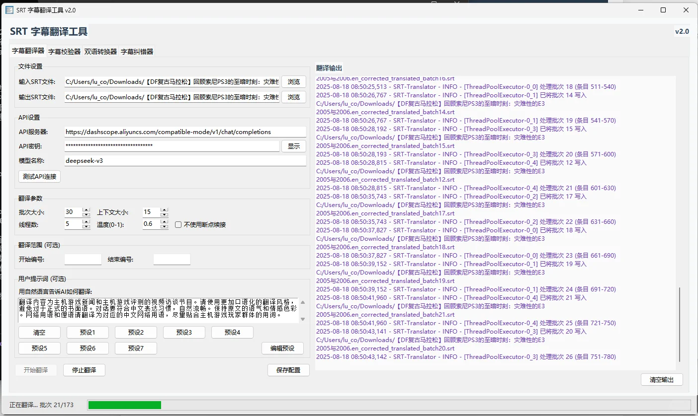
Task: Click the greyed-out 开始翻译 button
Action: (36, 370)
